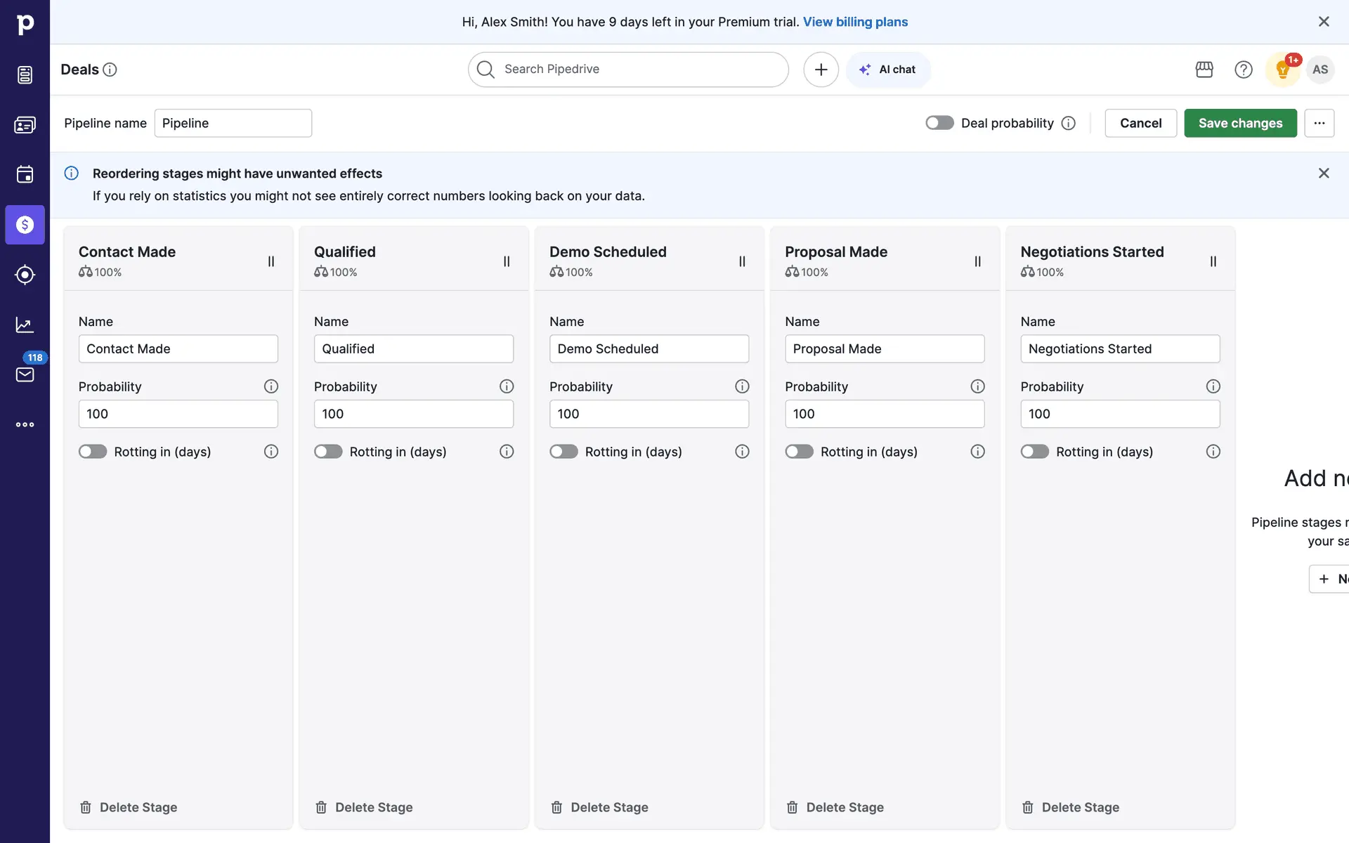Open the AI chat tab
The height and width of the screenshot is (843, 1349).
point(888,70)
